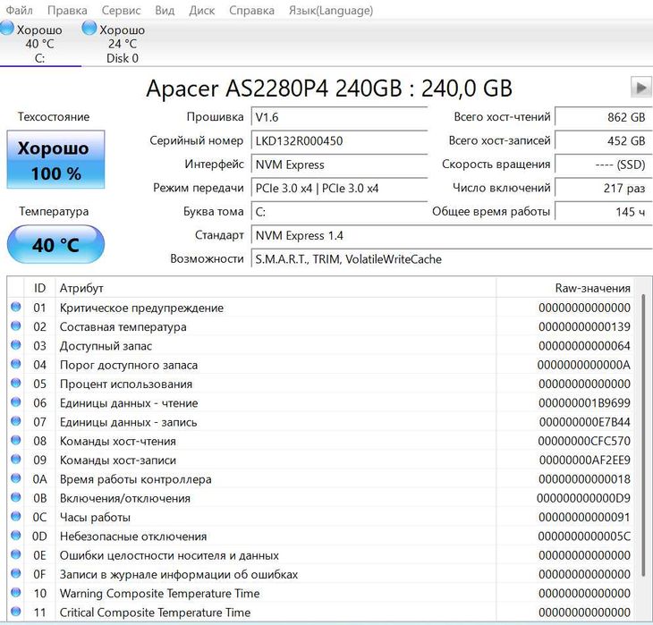Open the Язык(Language) menu
653x625 pixels.
coord(331,11)
